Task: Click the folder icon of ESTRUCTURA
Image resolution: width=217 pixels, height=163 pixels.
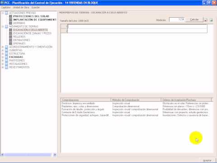Action: pyautogui.click(x=6, y=54)
